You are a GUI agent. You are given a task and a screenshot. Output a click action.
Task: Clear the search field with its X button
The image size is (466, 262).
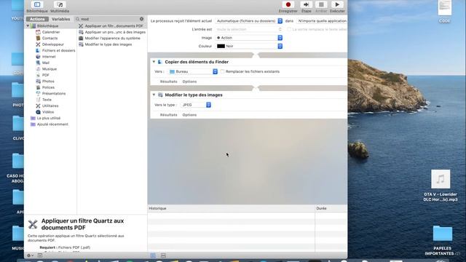click(141, 19)
